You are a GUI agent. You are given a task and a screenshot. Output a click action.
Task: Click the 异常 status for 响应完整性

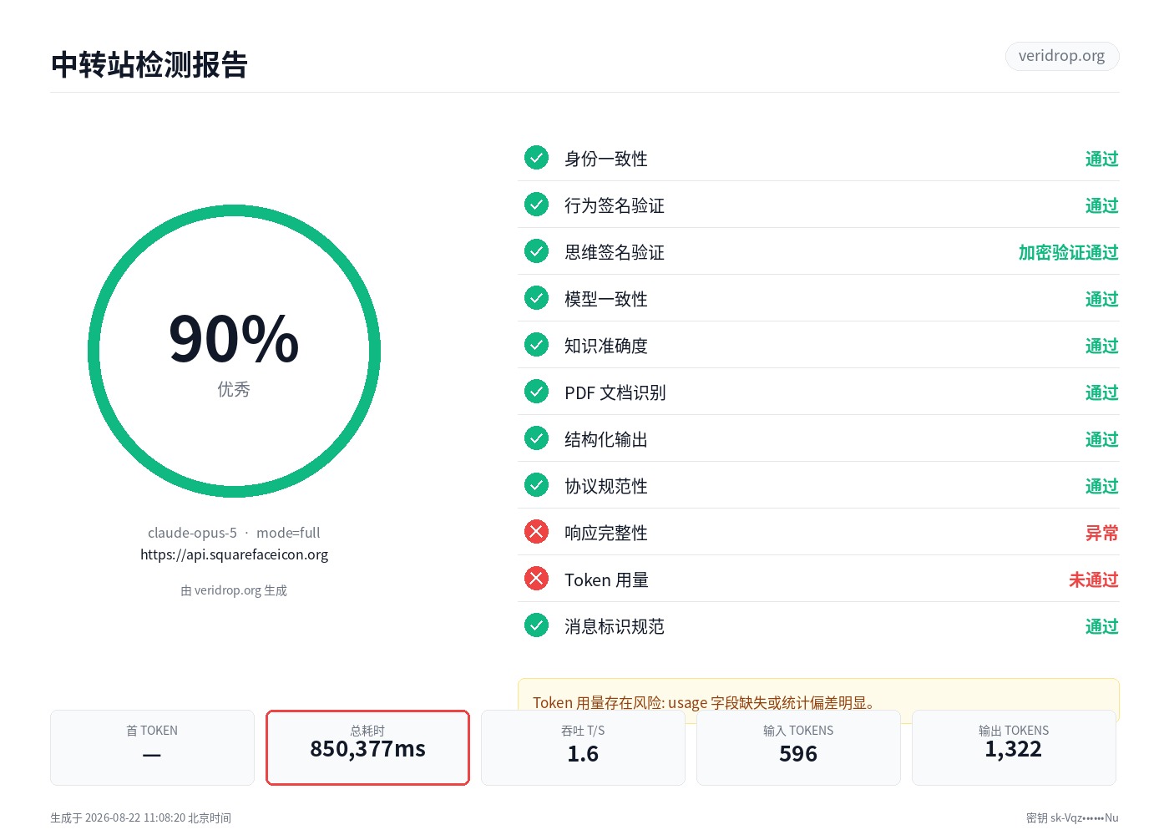(x=1101, y=533)
